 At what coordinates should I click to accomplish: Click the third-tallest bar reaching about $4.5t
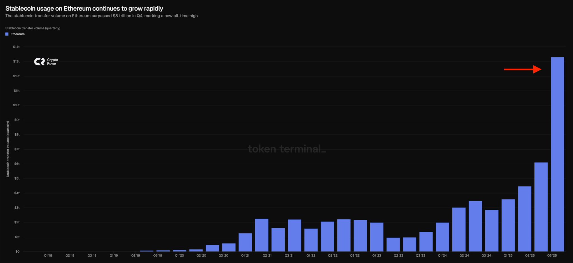525,219
